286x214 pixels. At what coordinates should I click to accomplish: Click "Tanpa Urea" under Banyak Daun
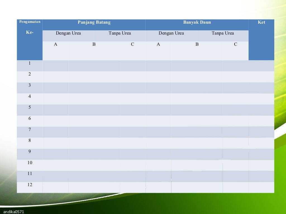223,33
